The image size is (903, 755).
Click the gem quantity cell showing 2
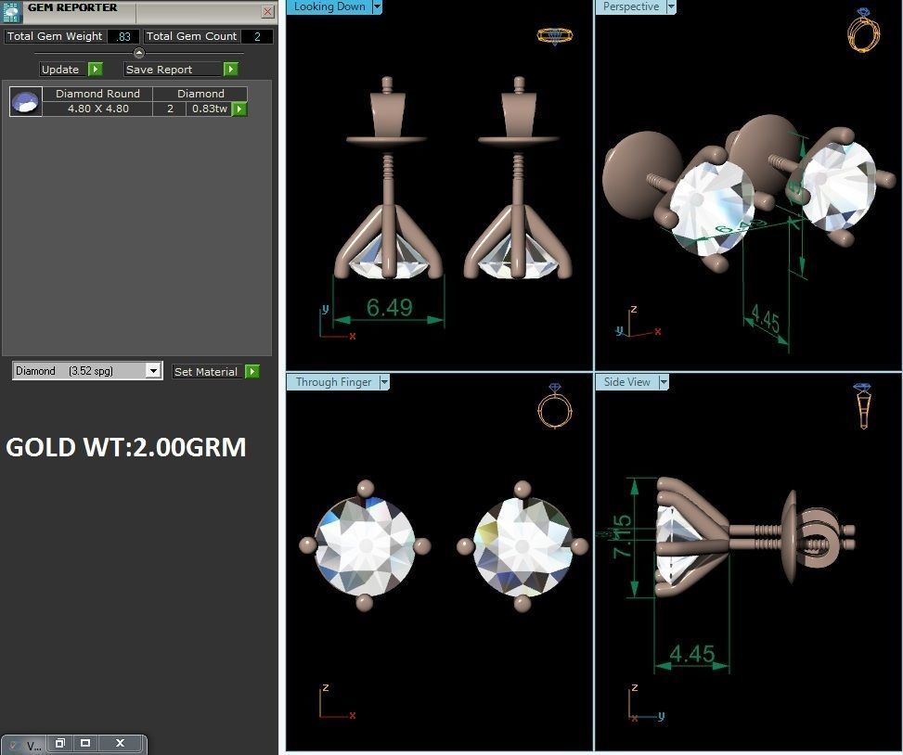tap(169, 109)
